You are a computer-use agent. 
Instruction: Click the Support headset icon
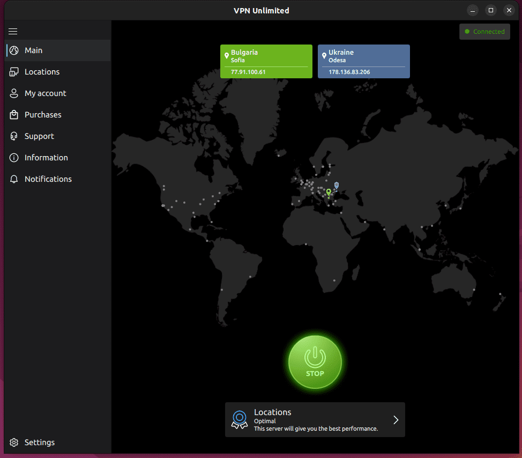tap(14, 136)
